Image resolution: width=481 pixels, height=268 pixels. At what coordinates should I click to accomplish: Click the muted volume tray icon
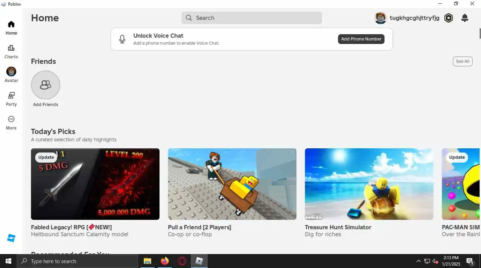436,261
